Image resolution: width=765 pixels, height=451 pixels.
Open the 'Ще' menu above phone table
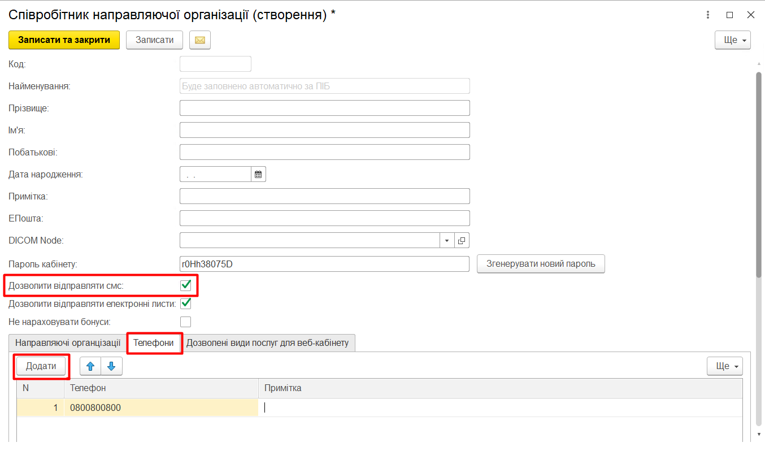724,366
